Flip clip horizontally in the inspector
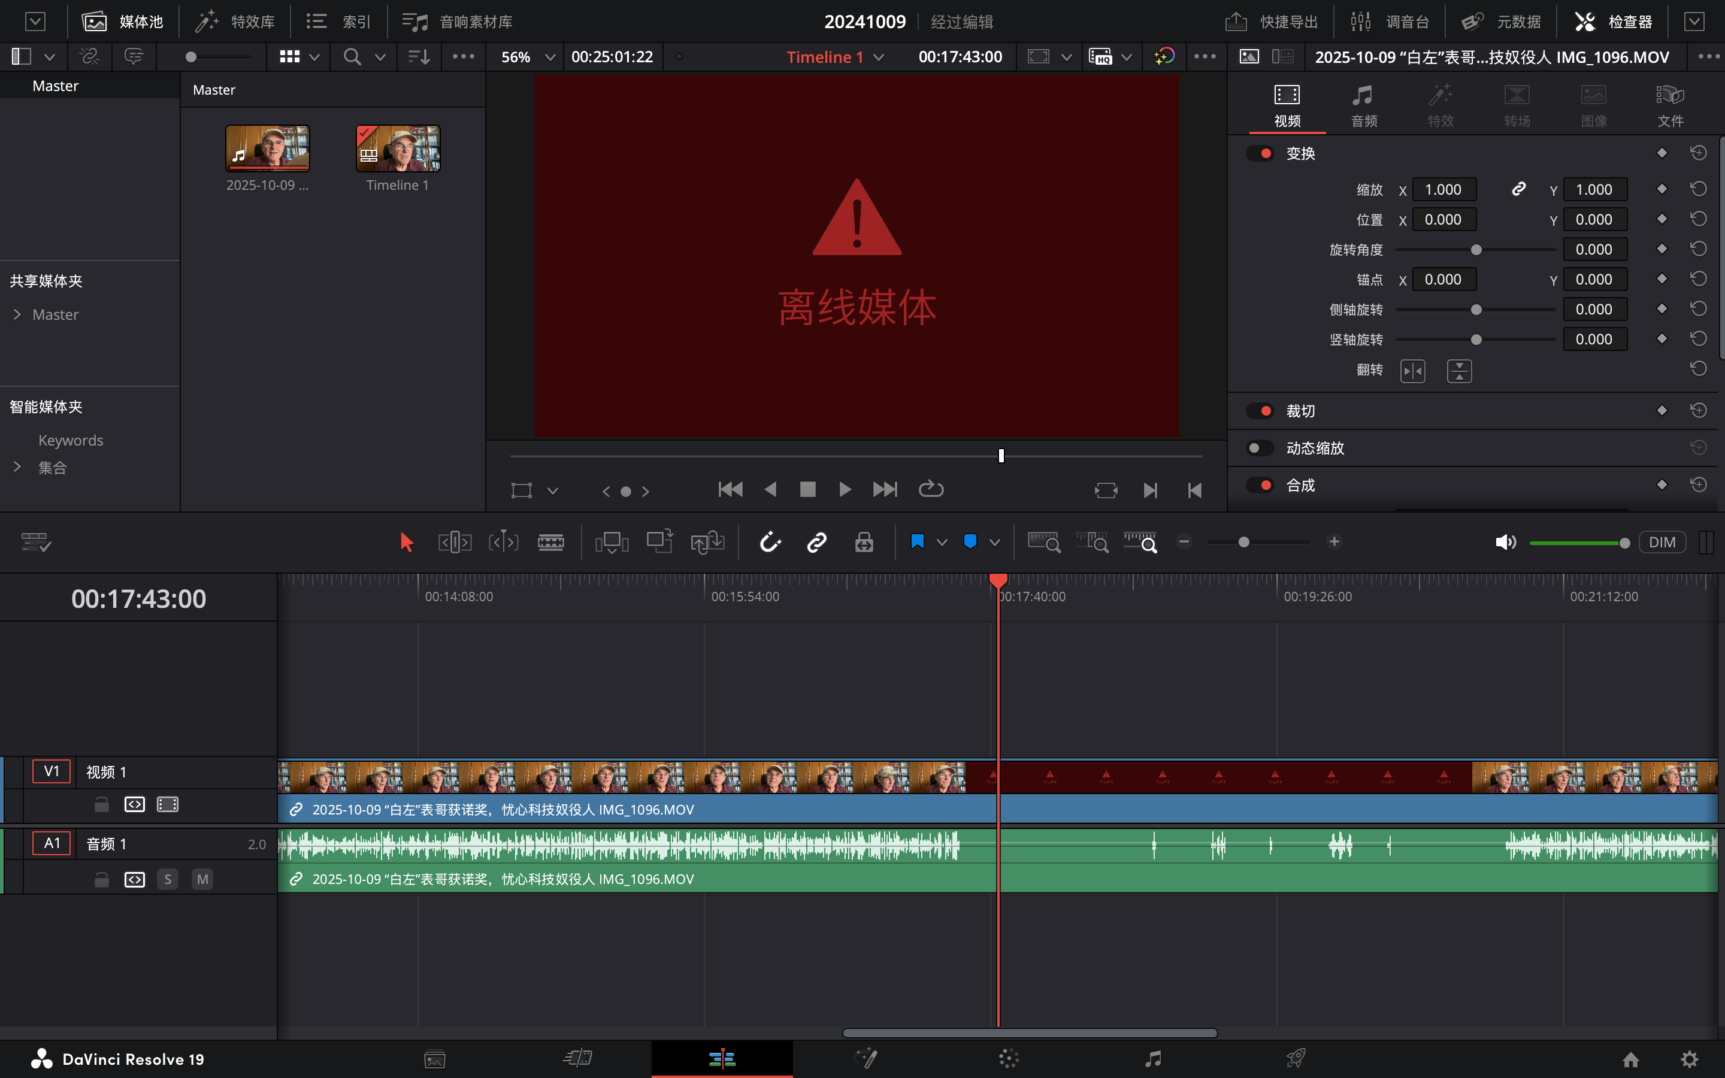Screen dimensions: 1725x1078 click(1412, 371)
